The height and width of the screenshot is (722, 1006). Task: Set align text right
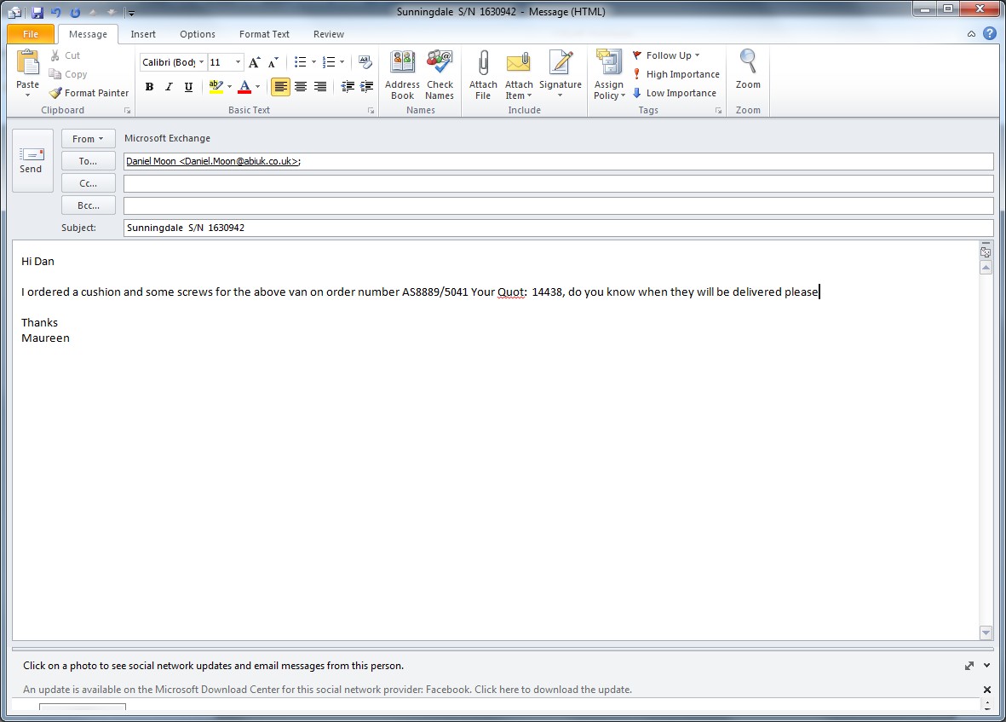[320, 87]
